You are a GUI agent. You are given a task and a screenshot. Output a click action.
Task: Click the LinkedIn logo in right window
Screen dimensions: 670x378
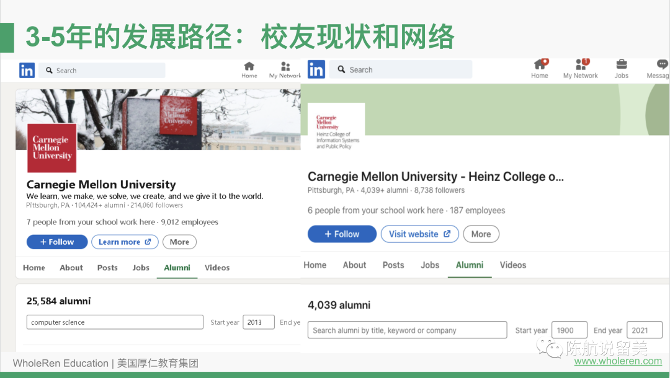[x=316, y=69]
